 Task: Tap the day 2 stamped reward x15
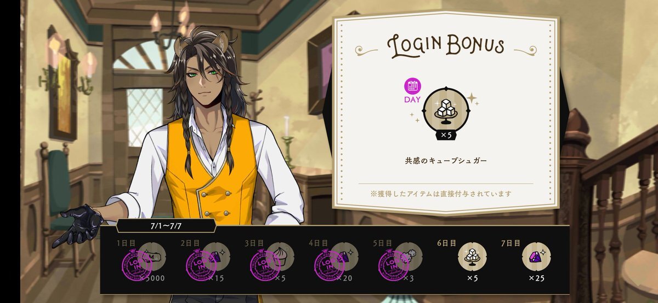205,261
